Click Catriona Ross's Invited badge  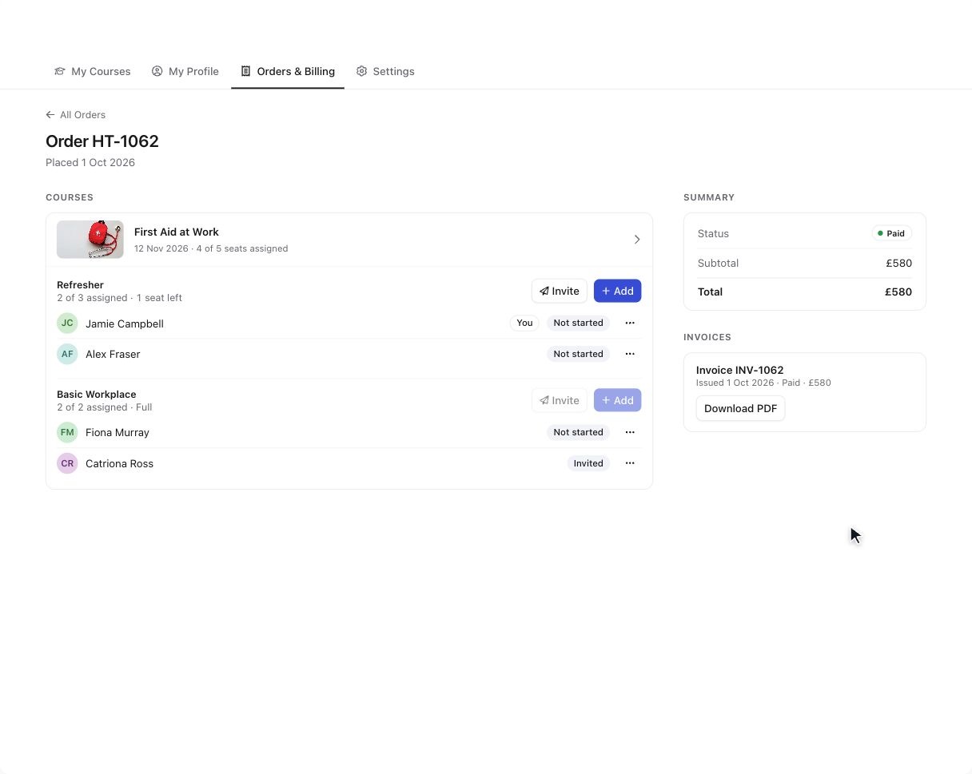(588, 463)
